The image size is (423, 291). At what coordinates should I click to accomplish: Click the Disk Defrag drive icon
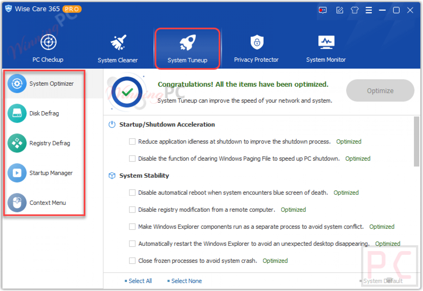pos(17,113)
